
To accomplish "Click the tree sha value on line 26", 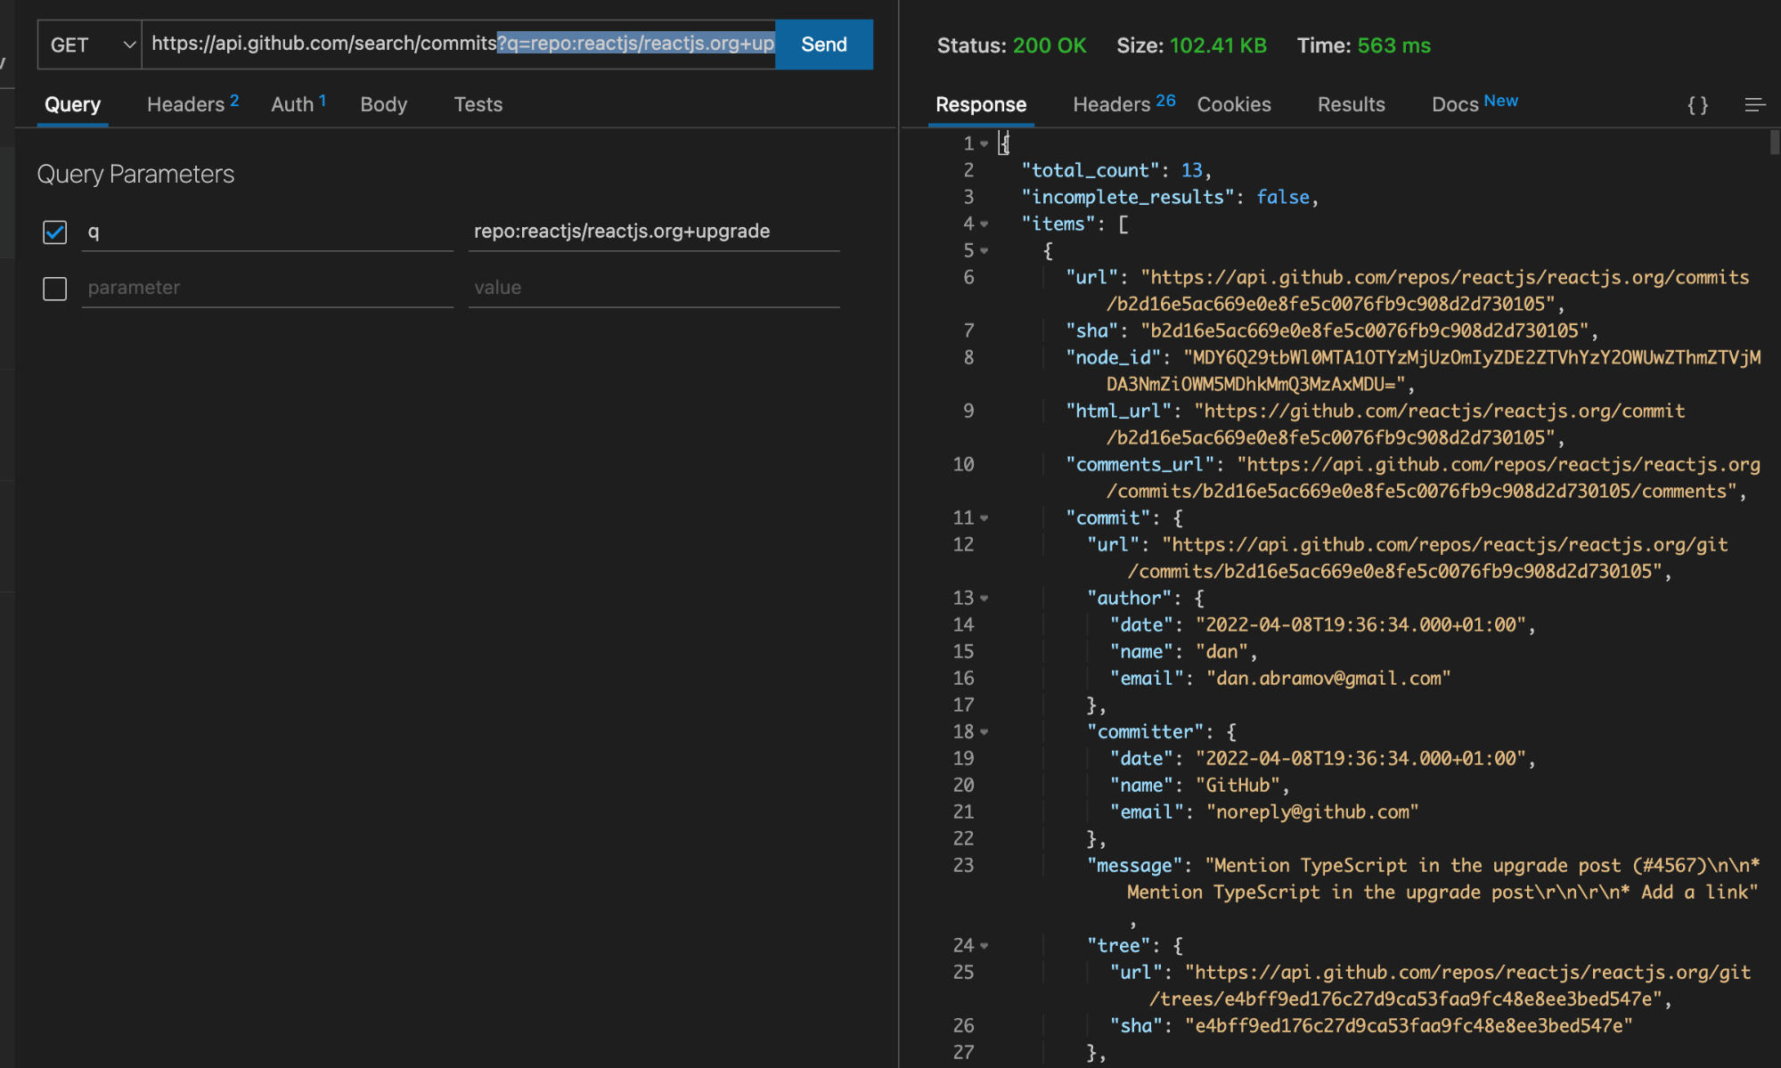I will [1409, 1025].
